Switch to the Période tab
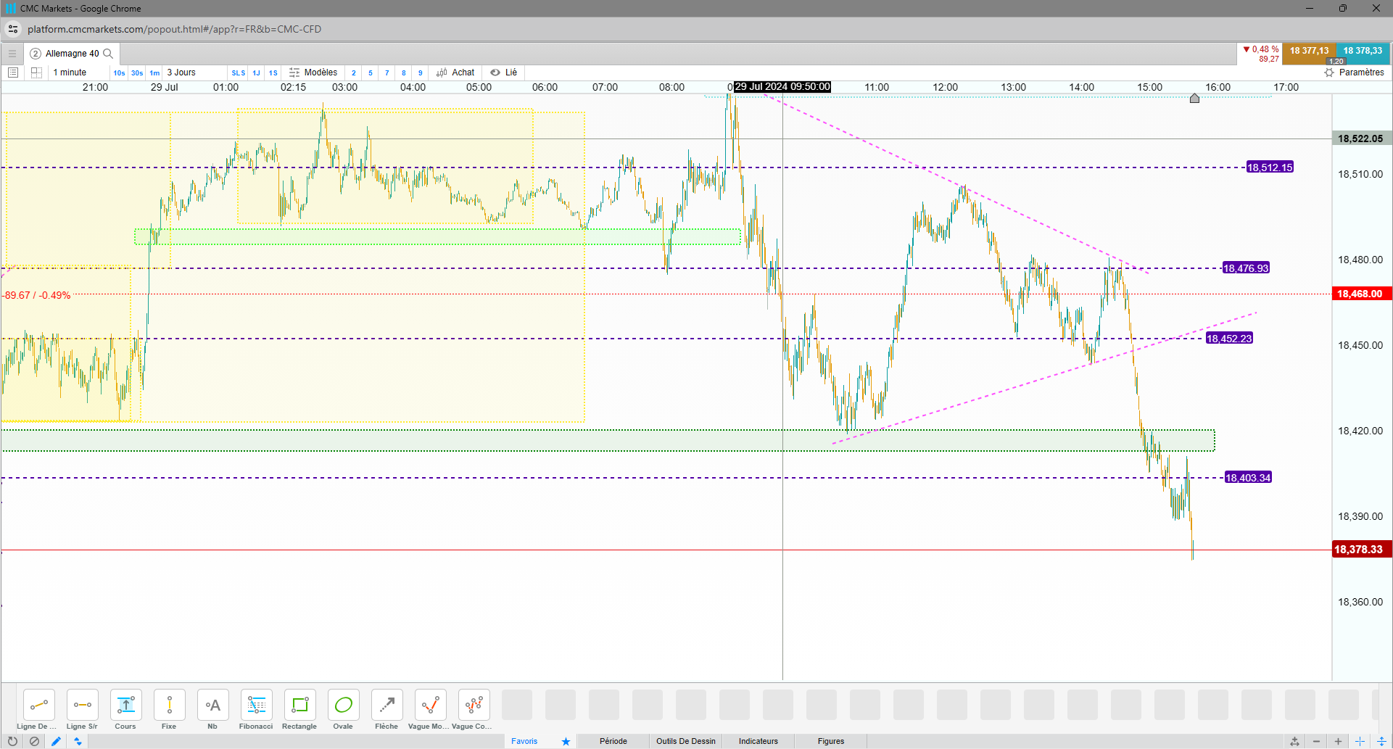This screenshot has width=1393, height=749. (x=613, y=741)
